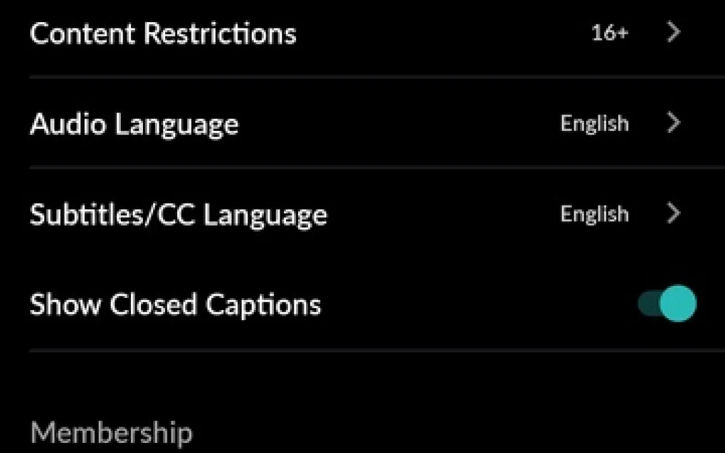The height and width of the screenshot is (453, 725).
Task: Click the chevron beside Subtitles/CC Language
Action: tap(674, 214)
